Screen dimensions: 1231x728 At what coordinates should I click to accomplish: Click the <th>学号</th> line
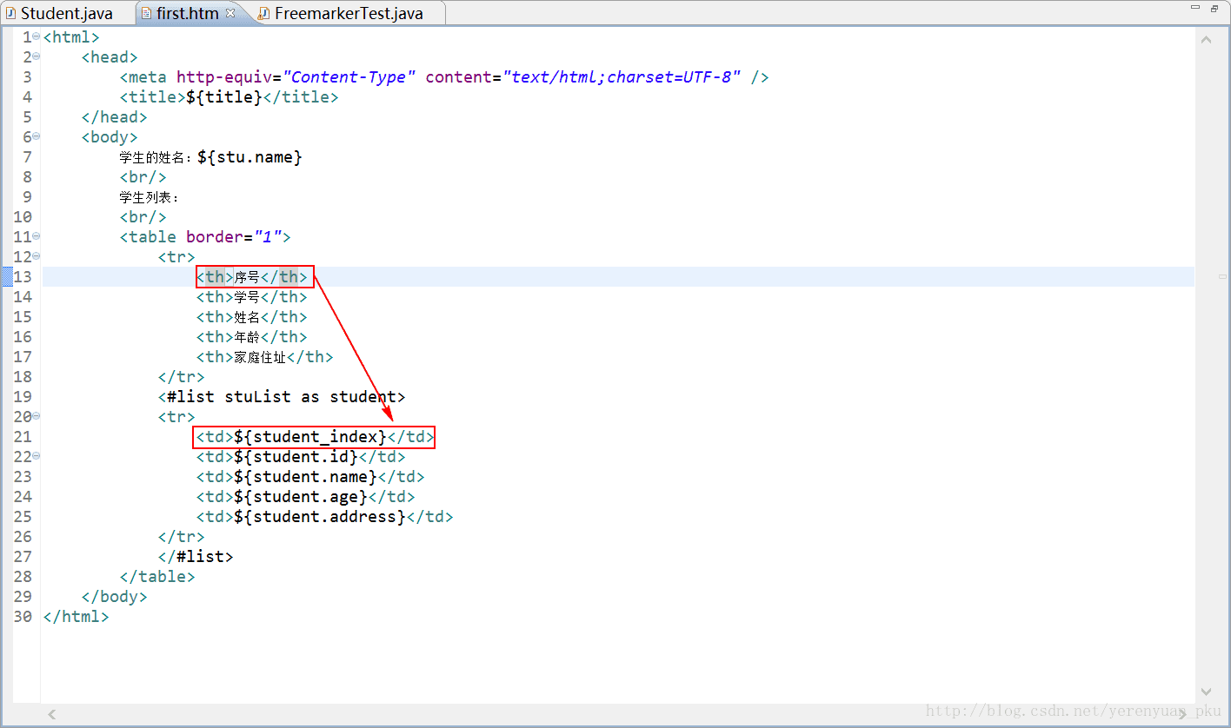(x=252, y=296)
